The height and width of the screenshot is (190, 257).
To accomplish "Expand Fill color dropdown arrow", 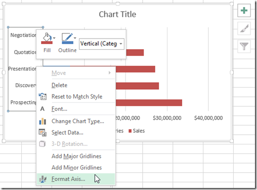I will pos(54,38).
